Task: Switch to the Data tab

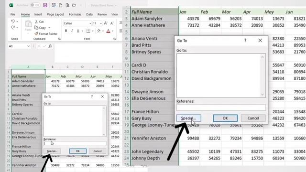Action: coord(89,14)
